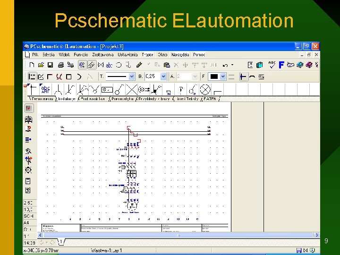
Task: Click the B line width value field
Action: click(153, 76)
